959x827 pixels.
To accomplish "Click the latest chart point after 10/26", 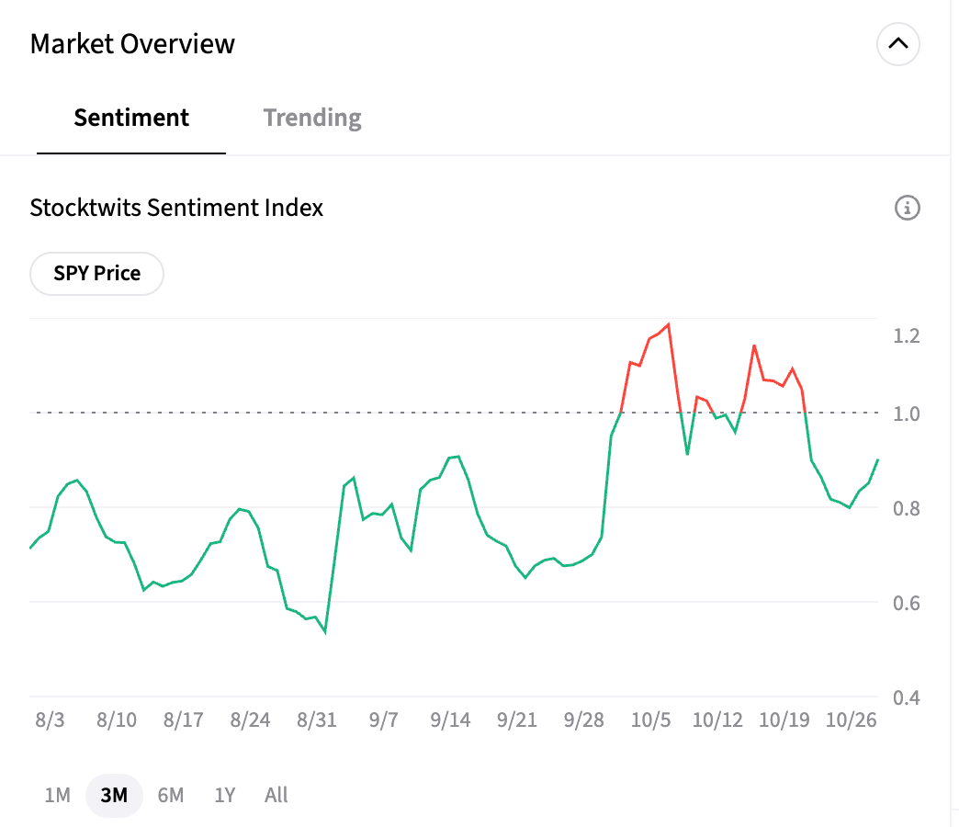I will coord(878,459).
